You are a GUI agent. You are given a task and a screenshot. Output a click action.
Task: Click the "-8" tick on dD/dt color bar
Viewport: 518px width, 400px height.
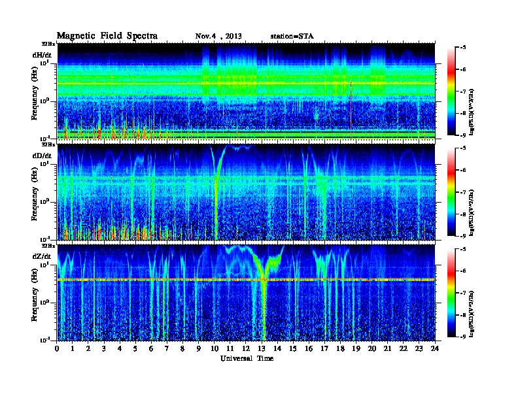pyautogui.click(x=462, y=214)
